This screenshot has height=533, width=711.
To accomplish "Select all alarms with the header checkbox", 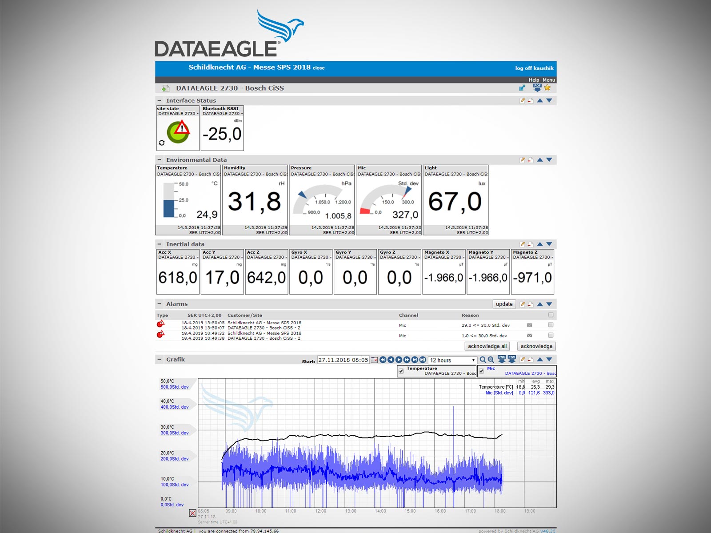I will pyautogui.click(x=551, y=315).
